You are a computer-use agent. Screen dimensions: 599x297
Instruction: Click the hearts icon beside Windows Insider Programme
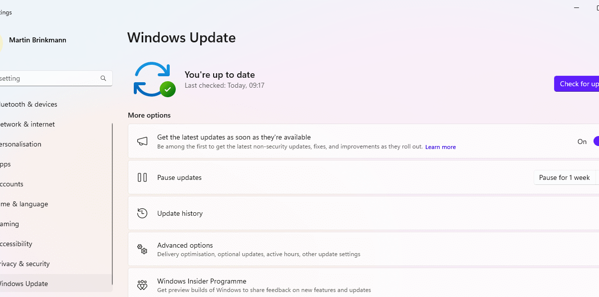click(x=142, y=285)
